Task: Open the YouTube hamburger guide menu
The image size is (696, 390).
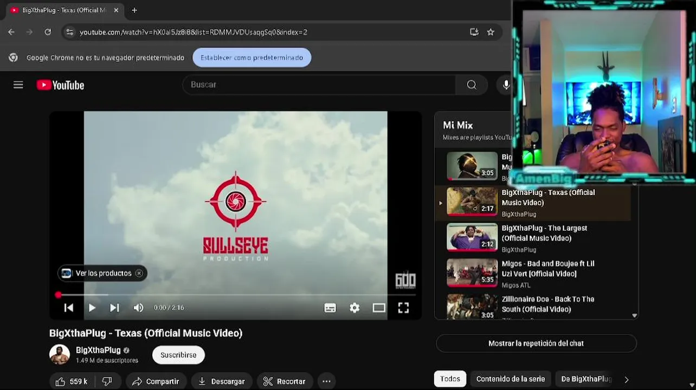Action: [x=18, y=85]
